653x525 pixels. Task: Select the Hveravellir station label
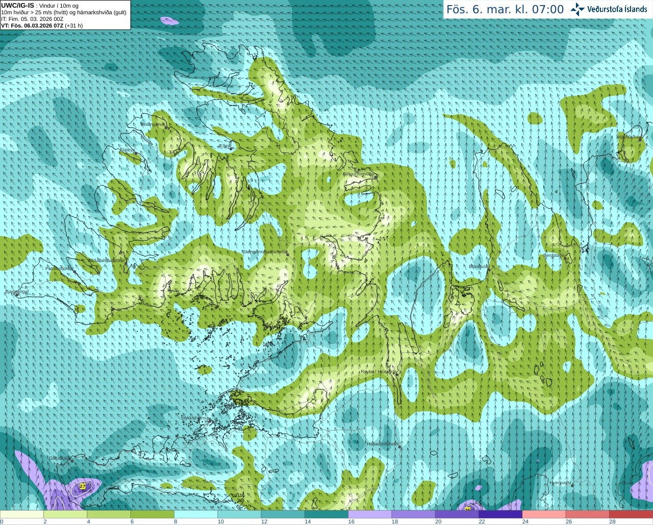coord(560,483)
